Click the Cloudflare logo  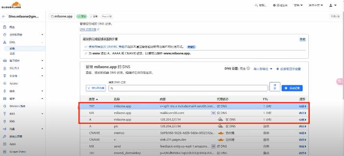(11, 5)
